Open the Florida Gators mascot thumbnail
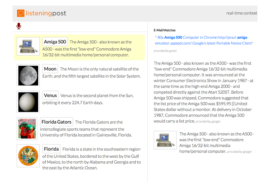Screen dimensions: 274x182 (x=27, y=129)
